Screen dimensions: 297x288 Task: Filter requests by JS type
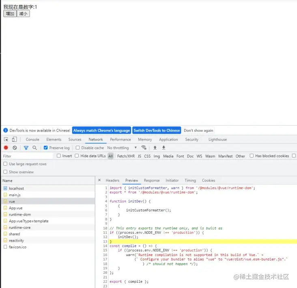pos(140,156)
